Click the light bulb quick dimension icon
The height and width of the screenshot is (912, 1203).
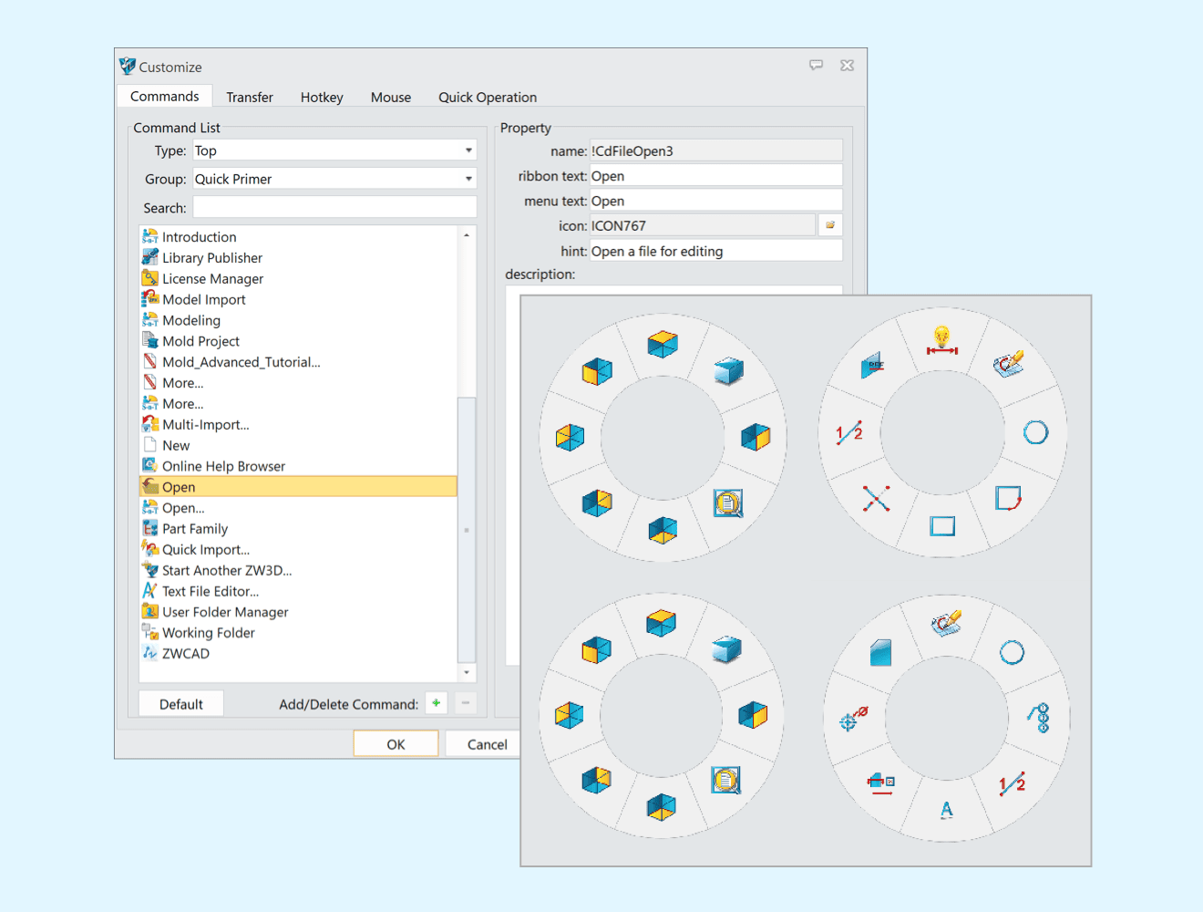pos(941,341)
